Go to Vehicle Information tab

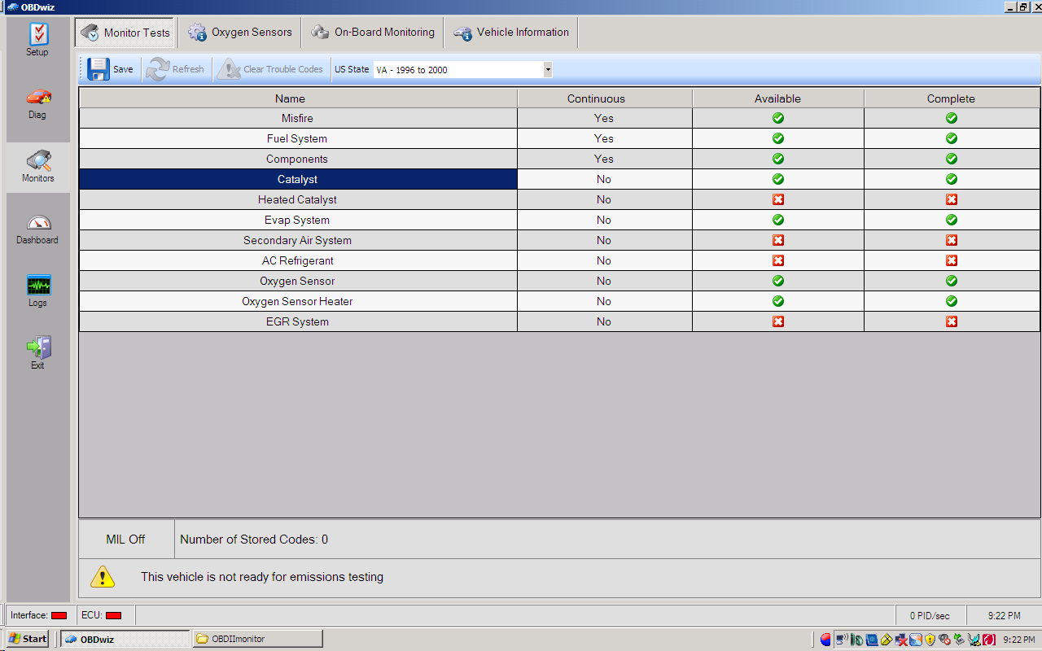pos(511,33)
